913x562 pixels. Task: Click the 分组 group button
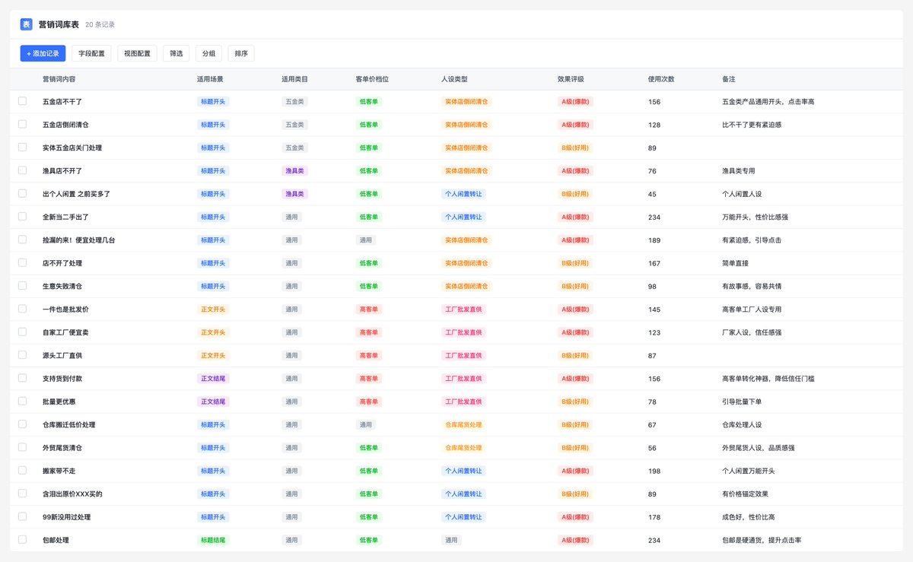point(208,53)
